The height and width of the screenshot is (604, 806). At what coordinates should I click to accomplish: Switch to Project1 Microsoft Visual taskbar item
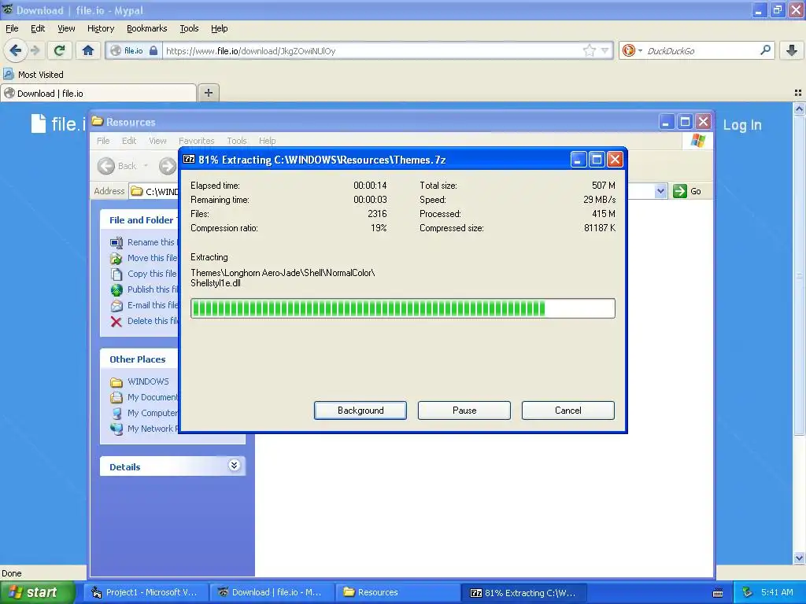tap(145, 592)
